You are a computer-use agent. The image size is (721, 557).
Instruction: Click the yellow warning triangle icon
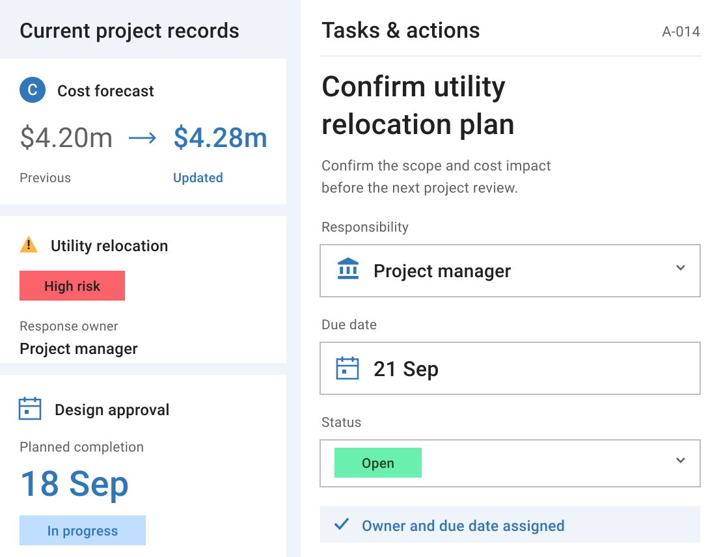coord(29,245)
